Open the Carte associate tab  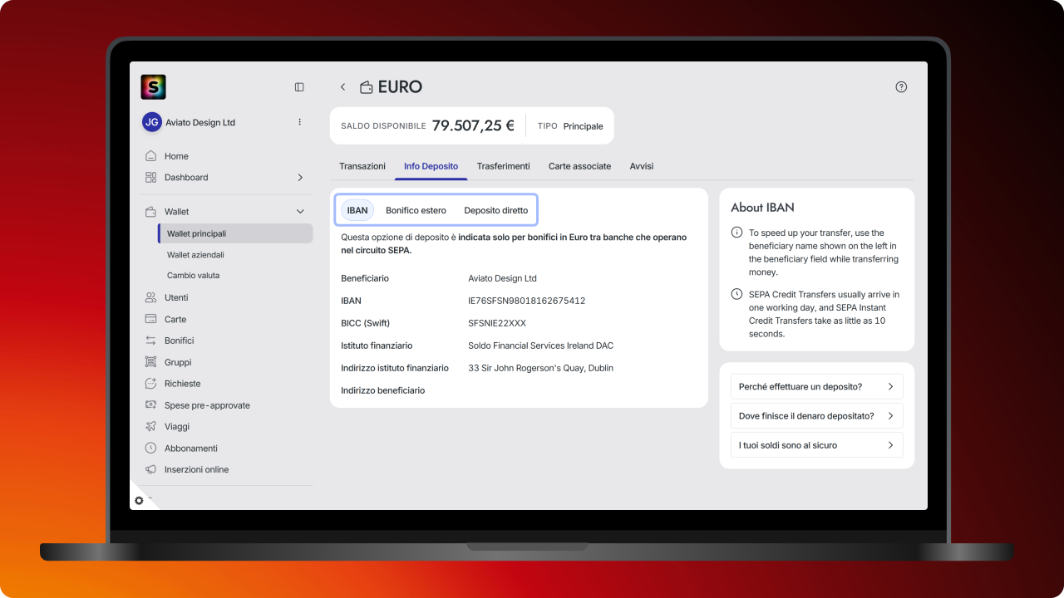click(x=579, y=166)
